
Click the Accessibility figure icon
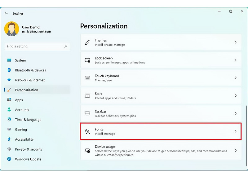9,139
